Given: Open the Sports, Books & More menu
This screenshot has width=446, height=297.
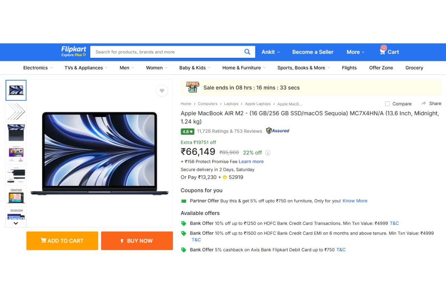Looking at the screenshot, I should [x=301, y=68].
